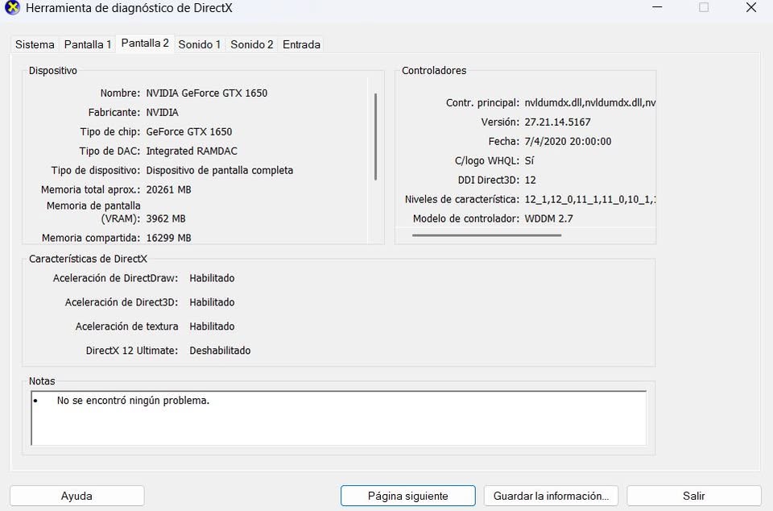
Task: Select the VRAM value 3962 MB
Action: tap(166, 218)
